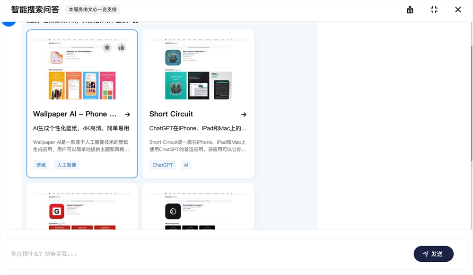Click the 本服务由文心一言支持 badge
Image resolution: width=473 pixels, height=275 pixels.
click(93, 9)
